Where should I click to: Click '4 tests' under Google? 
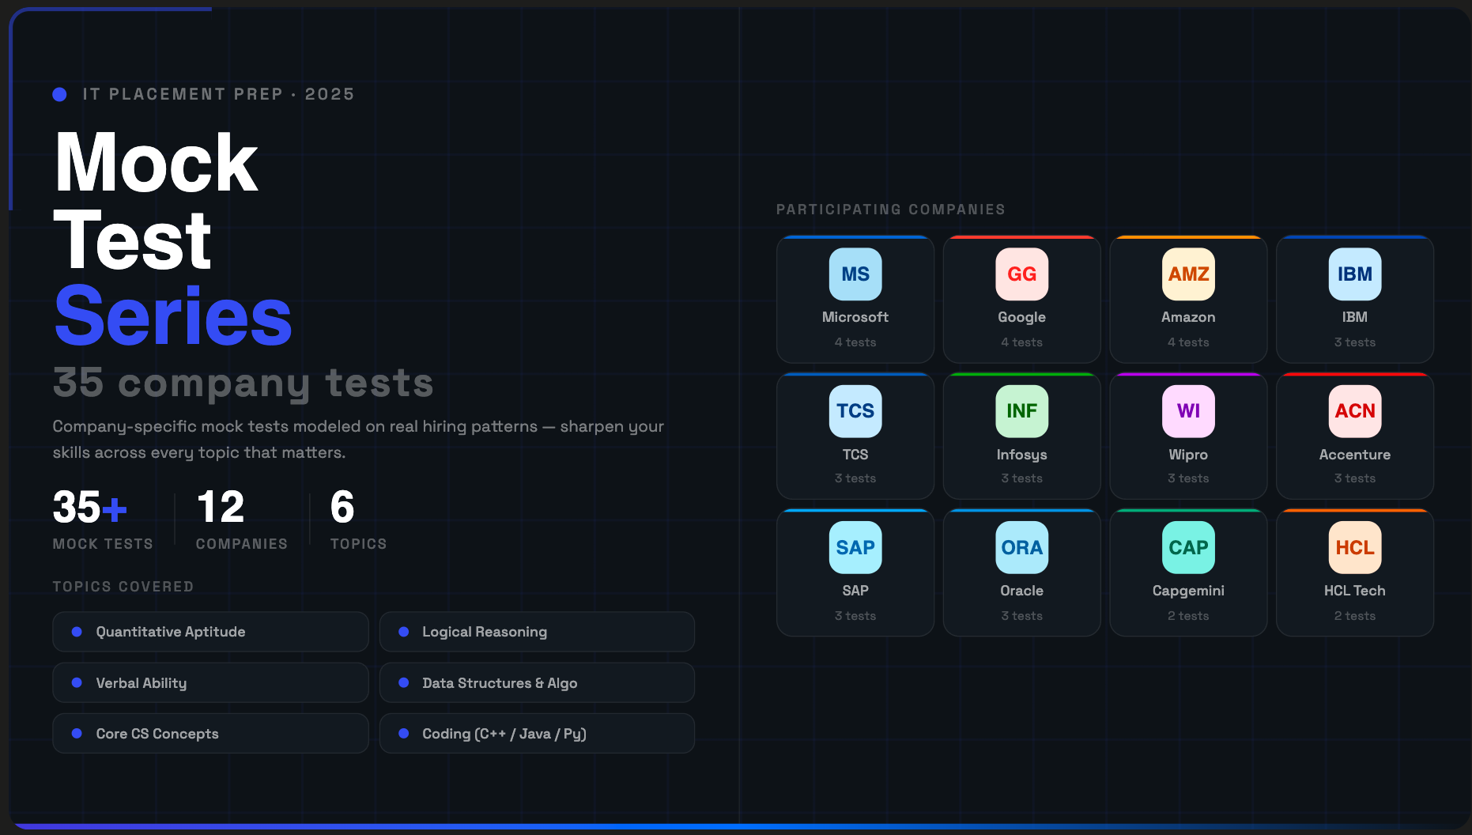(1021, 342)
